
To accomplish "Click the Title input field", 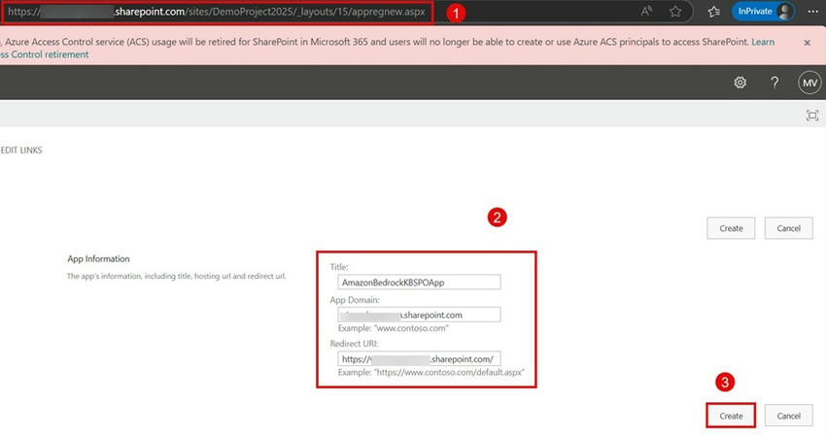I will 419,283.
